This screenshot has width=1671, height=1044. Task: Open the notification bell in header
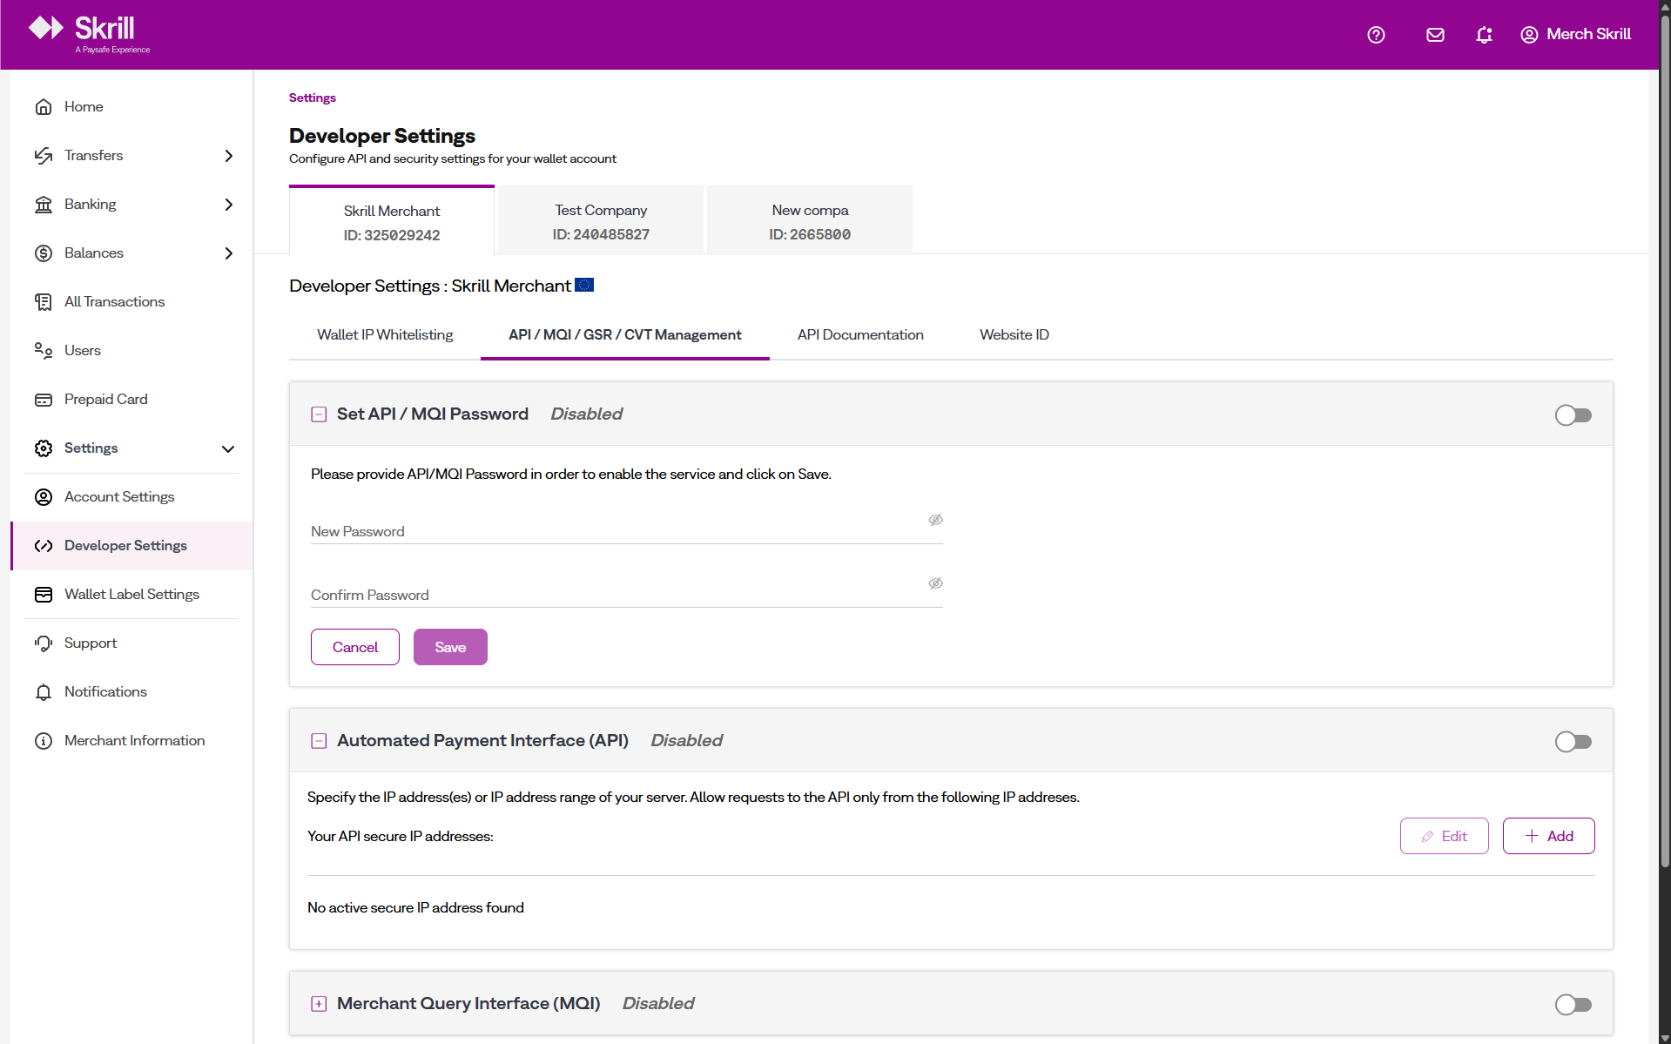1484,35
